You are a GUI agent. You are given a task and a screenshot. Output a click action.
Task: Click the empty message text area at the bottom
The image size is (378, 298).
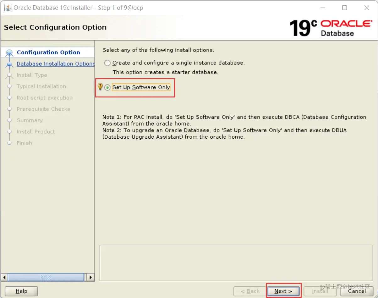click(236, 263)
